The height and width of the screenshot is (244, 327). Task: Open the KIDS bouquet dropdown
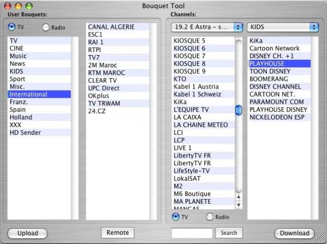click(x=283, y=27)
